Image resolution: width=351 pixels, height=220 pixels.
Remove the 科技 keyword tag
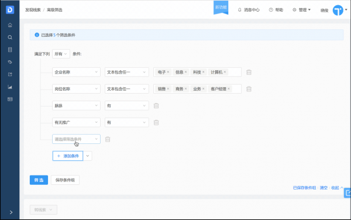203,72
